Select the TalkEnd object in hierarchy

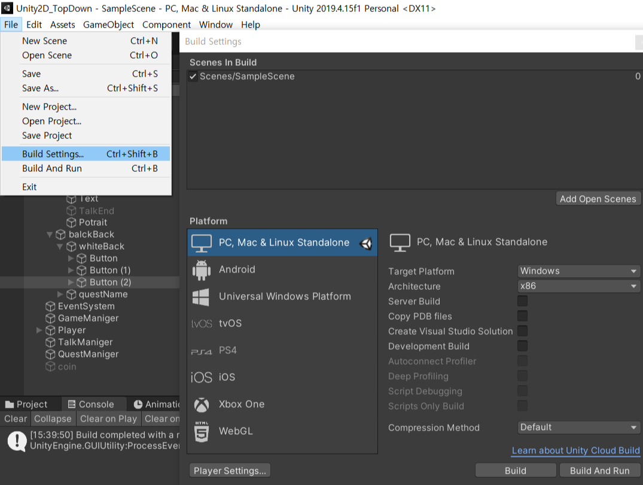click(96, 211)
